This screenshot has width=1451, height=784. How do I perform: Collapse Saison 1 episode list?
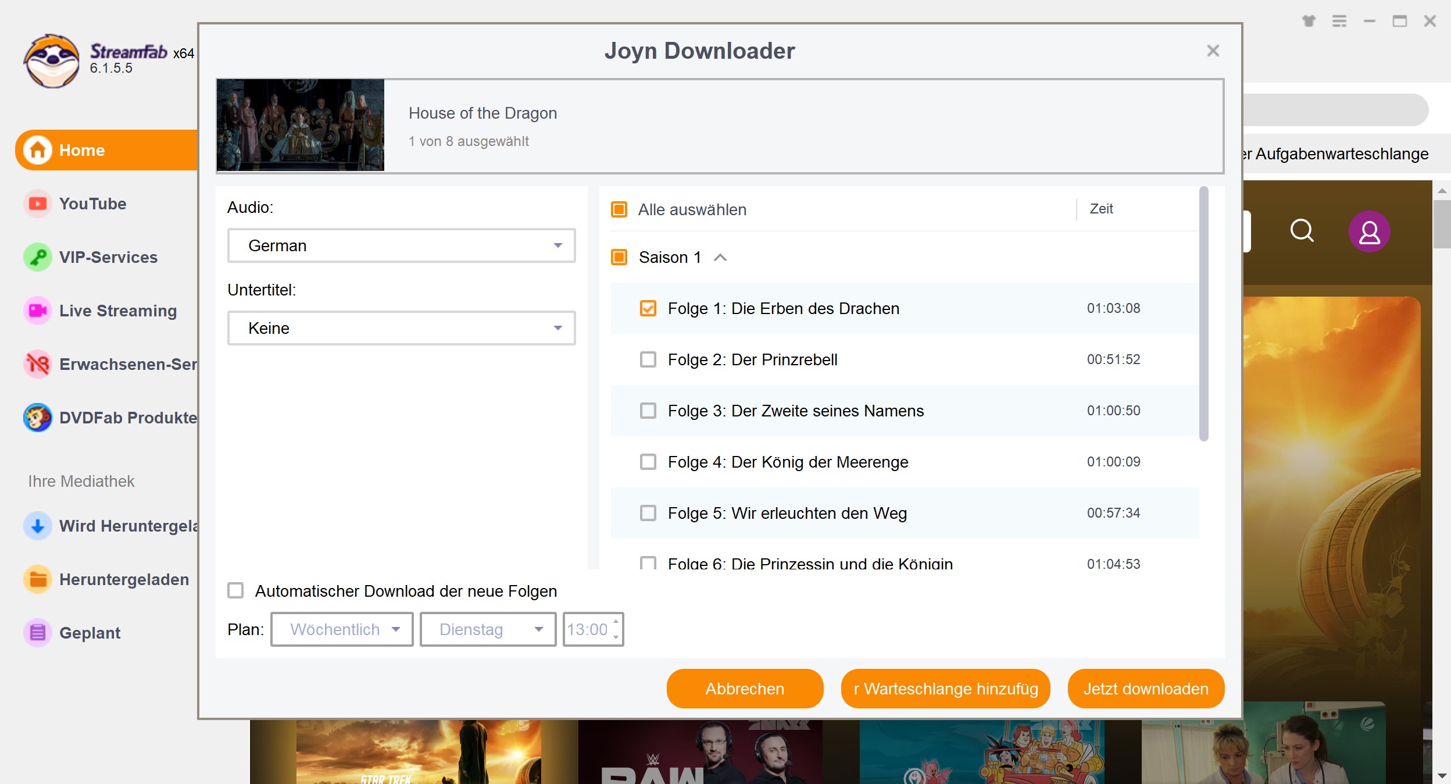click(x=721, y=257)
